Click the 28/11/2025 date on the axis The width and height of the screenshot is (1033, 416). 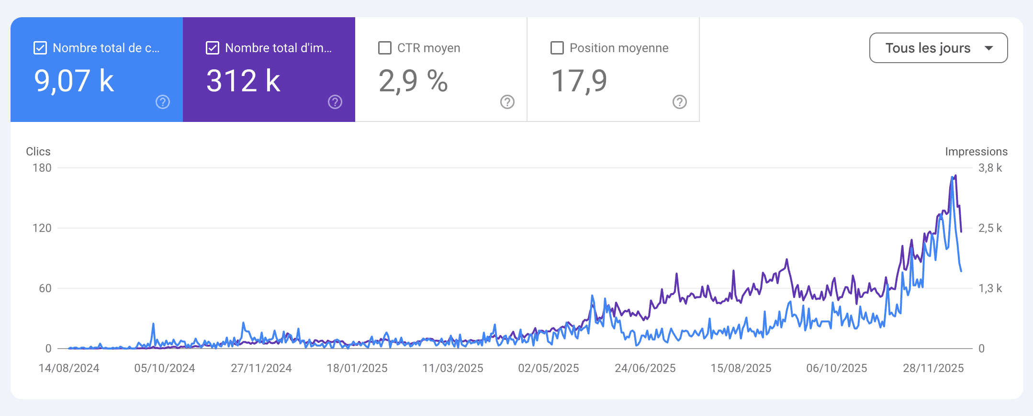click(933, 368)
